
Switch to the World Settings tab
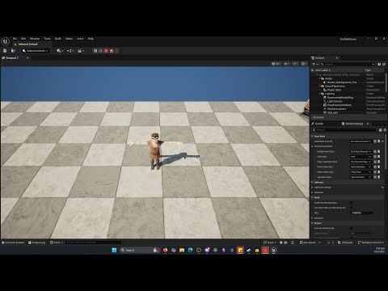tap(354, 124)
